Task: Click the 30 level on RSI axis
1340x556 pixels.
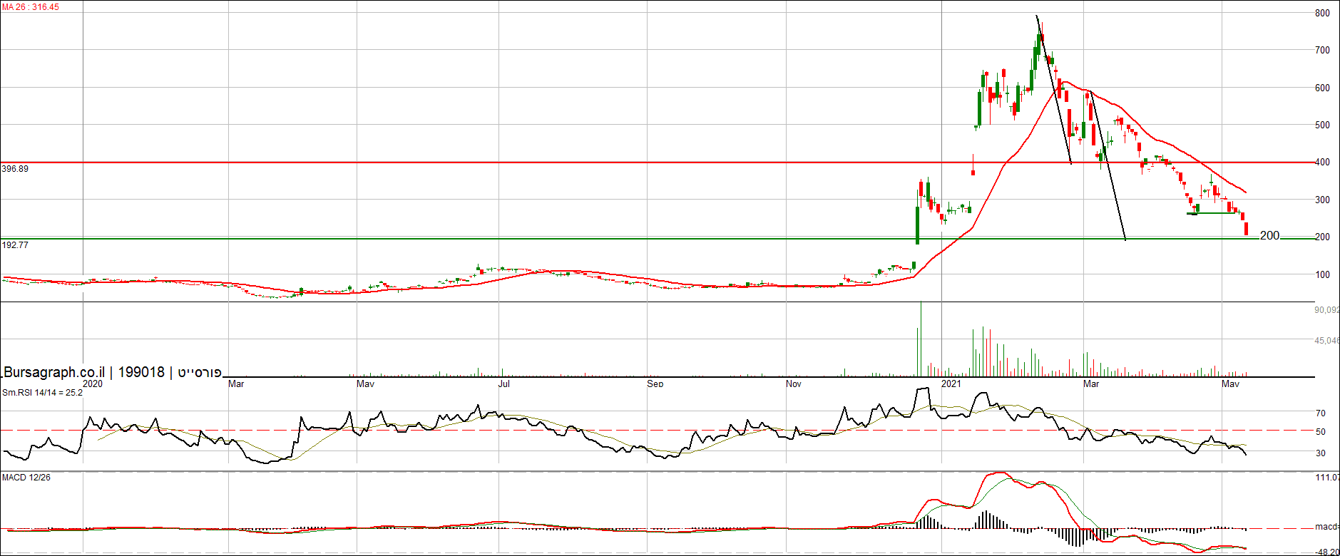Action: tap(1321, 453)
